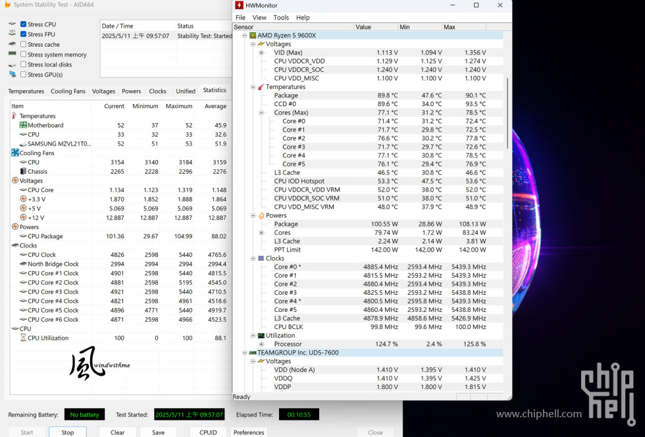Click the CPUID button in AIDA64

[208, 432]
